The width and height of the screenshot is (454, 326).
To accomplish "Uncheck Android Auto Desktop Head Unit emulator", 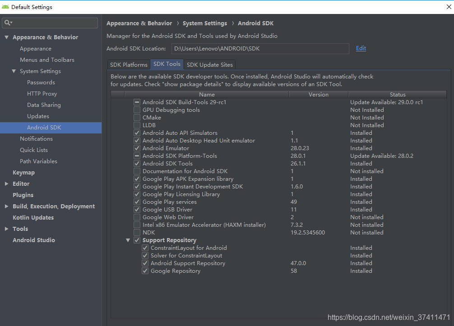I will pyautogui.click(x=137, y=141).
